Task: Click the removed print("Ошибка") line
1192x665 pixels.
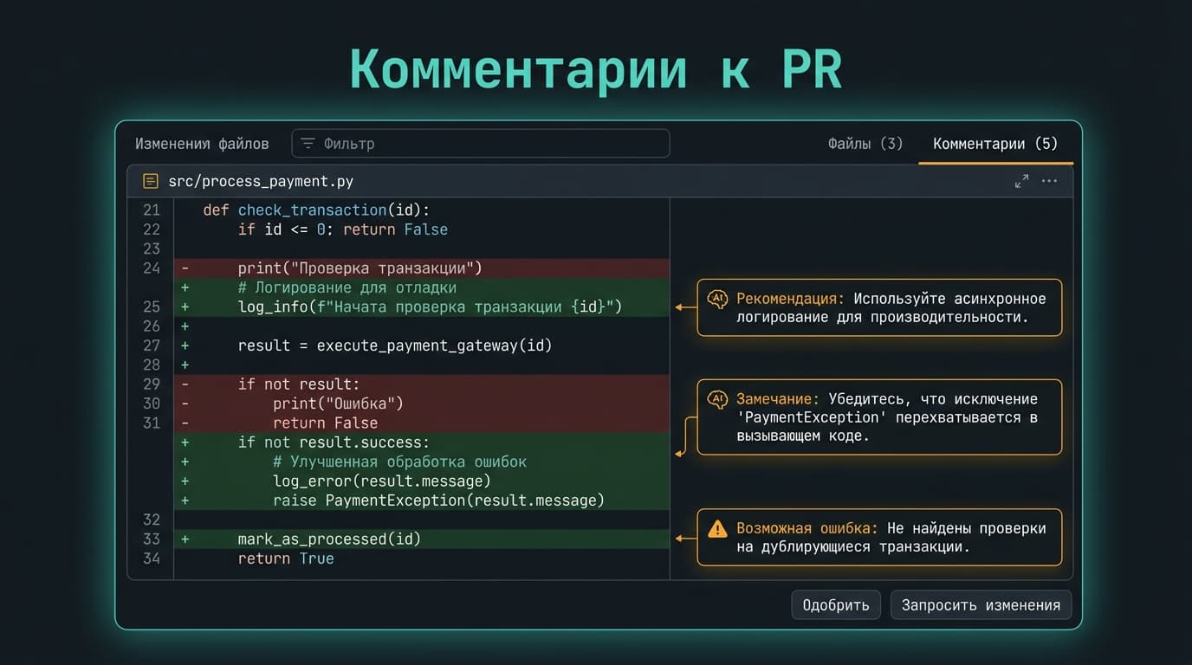Action: [x=422, y=404]
